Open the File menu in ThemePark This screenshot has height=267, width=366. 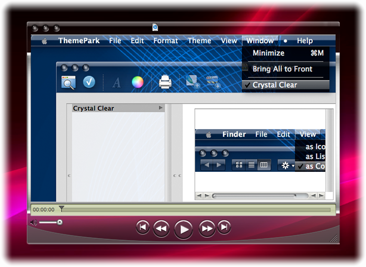pyautogui.click(x=115, y=41)
